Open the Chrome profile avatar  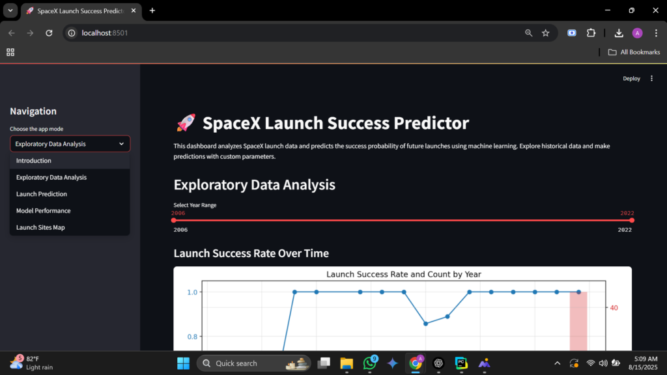click(x=637, y=33)
